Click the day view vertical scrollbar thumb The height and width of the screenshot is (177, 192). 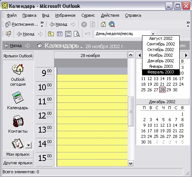point(131,111)
